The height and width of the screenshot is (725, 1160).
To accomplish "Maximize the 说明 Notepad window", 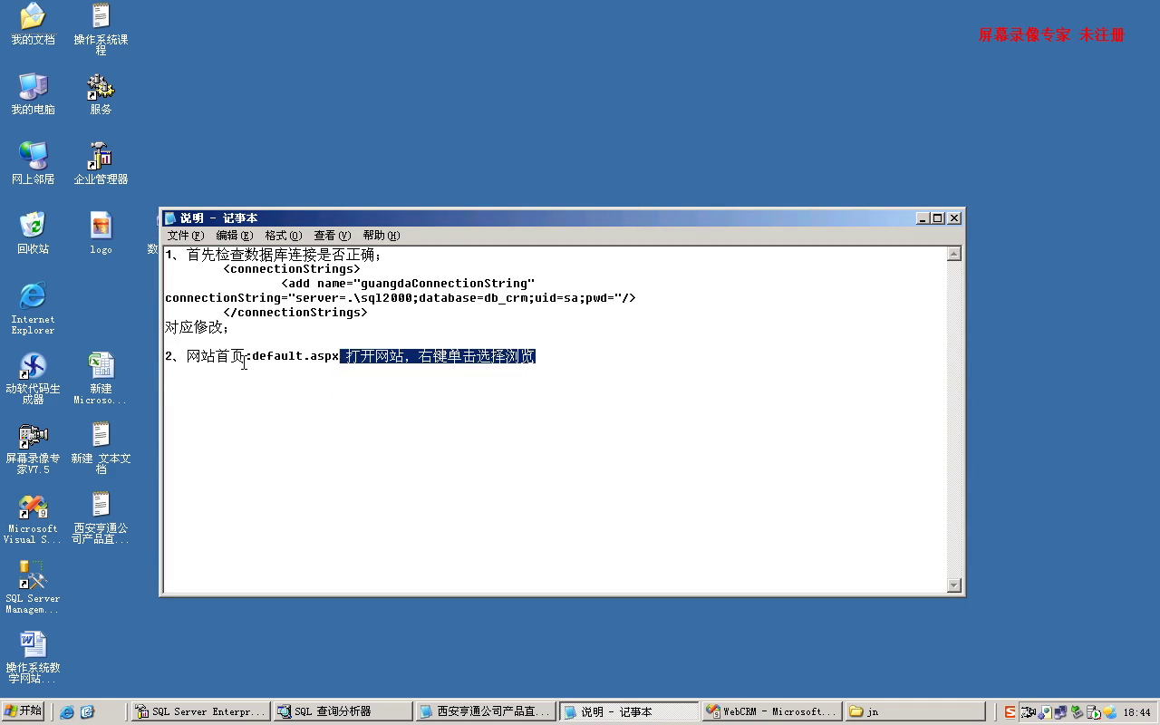I will 938,218.
